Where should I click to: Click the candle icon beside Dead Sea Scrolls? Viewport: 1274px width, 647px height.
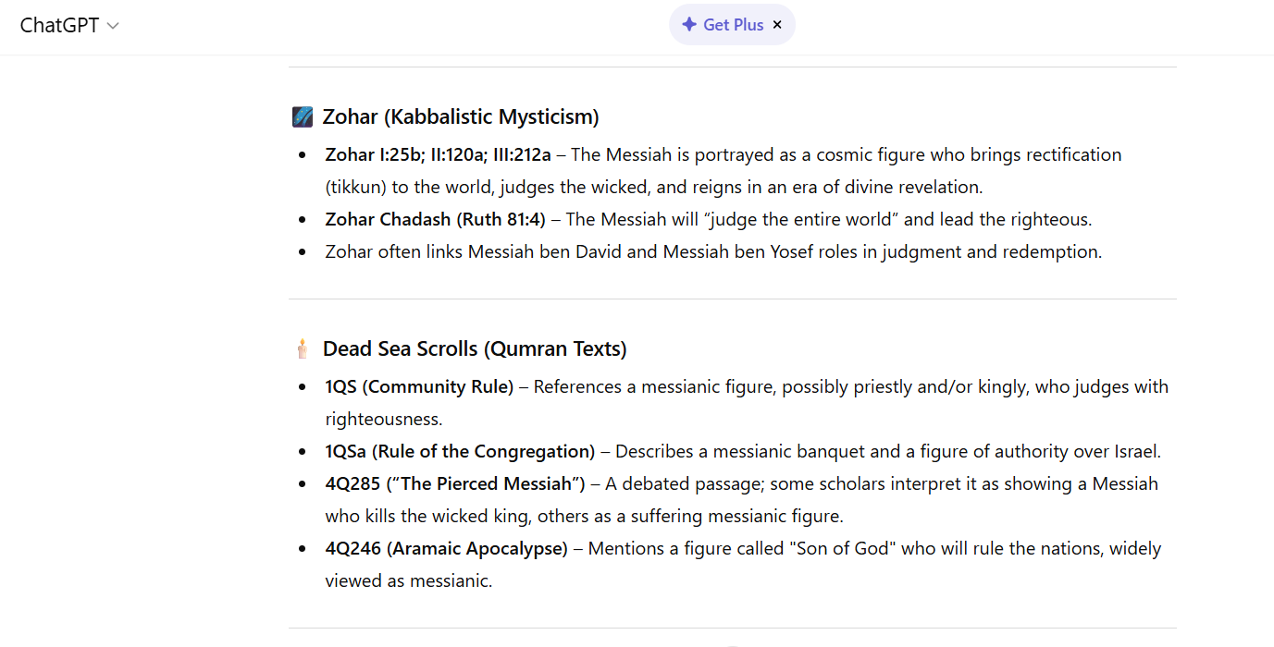click(302, 349)
